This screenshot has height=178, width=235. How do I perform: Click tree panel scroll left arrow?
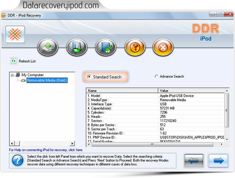click(12, 144)
